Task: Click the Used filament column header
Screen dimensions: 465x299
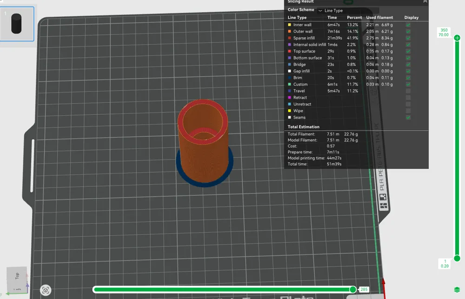Action: pos(379,18)
